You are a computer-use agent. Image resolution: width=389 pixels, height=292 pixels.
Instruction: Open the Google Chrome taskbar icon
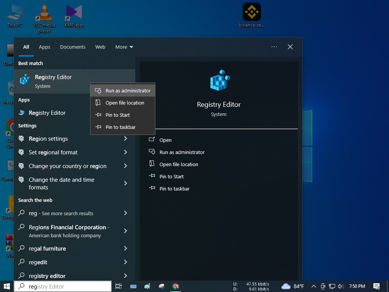(176, 287)
